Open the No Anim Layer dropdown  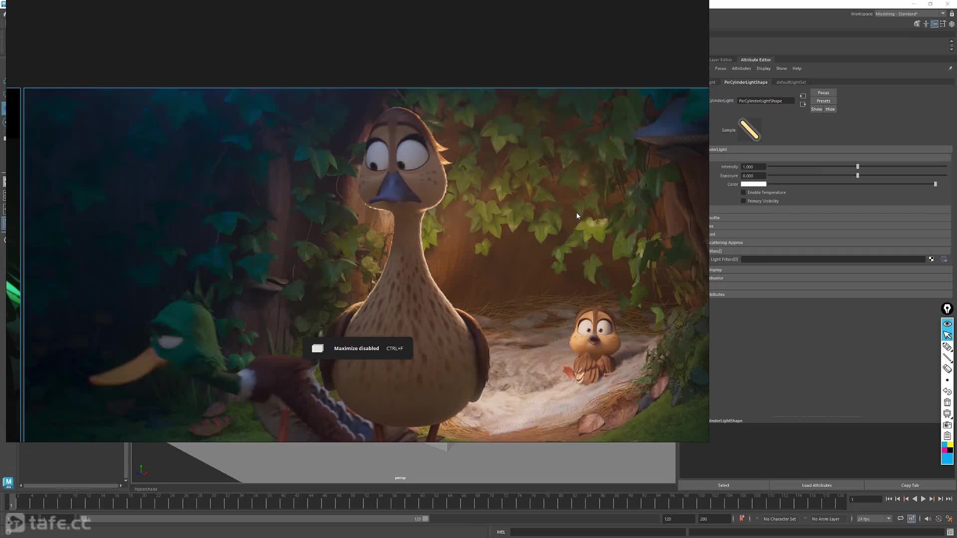point(825,519)
